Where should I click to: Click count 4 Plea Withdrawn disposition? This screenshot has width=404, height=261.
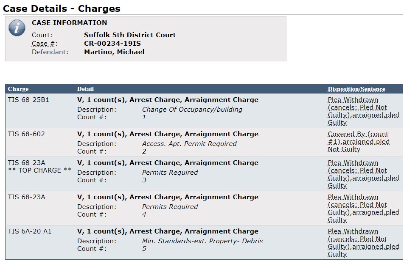coord(363,209)
